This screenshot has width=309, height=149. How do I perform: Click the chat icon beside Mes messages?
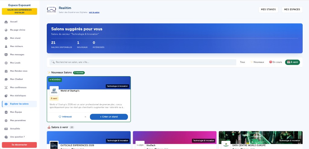(6, 55)
